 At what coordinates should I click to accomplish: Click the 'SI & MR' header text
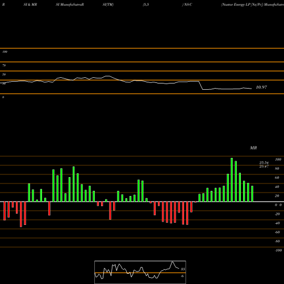click(x=30, y=5)
